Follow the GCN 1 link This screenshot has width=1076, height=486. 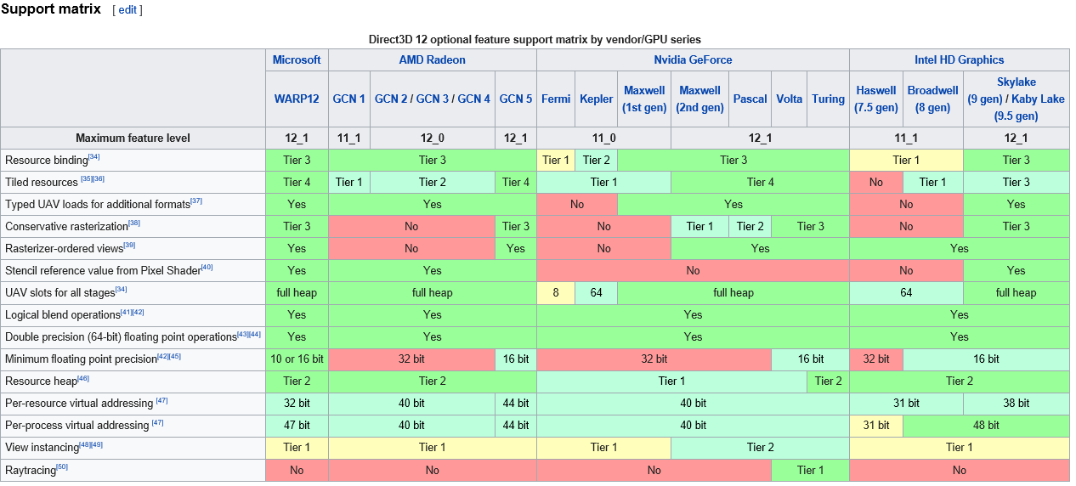coord(349,99)
